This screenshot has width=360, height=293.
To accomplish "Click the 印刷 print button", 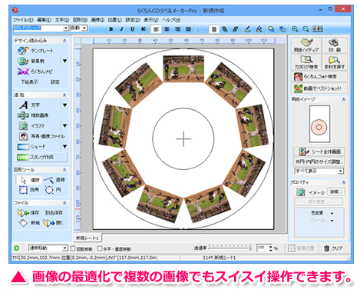I will click(335, 45).
